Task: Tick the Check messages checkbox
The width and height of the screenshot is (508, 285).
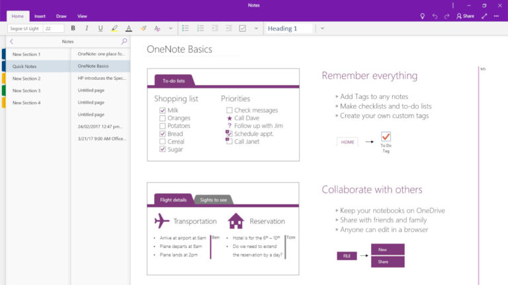Action: click(229, 111)
